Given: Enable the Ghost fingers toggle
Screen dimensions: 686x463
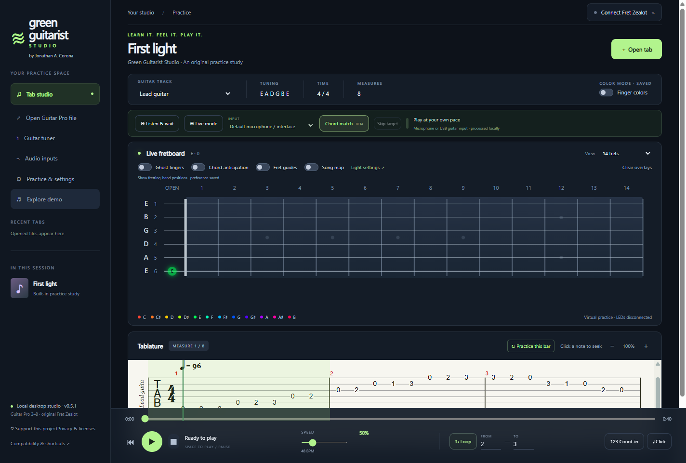Looking at the screenshot, I should pyautogui.click(x=145, y=167).
